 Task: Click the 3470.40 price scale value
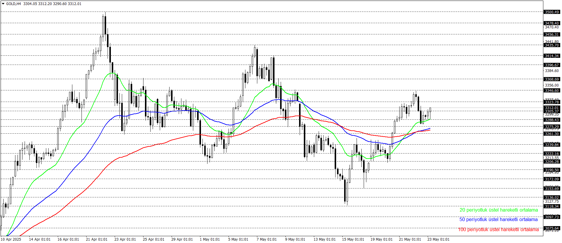552,27
